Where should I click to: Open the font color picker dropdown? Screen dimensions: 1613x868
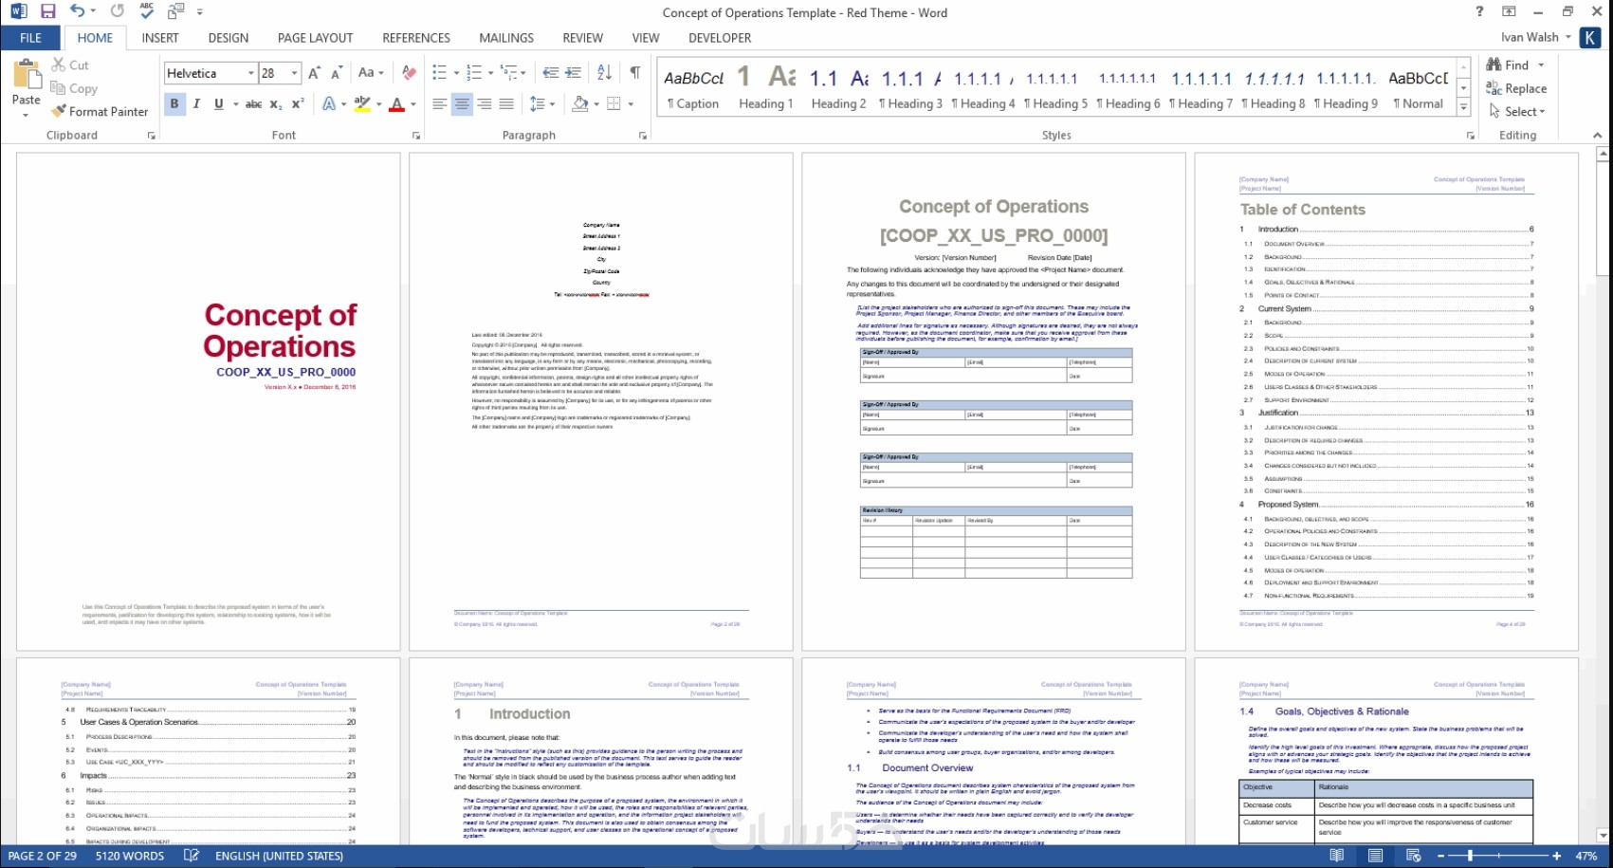(413, 104)
